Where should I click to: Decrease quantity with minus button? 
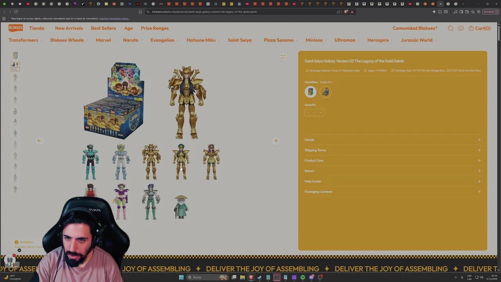tap(308, 112)
